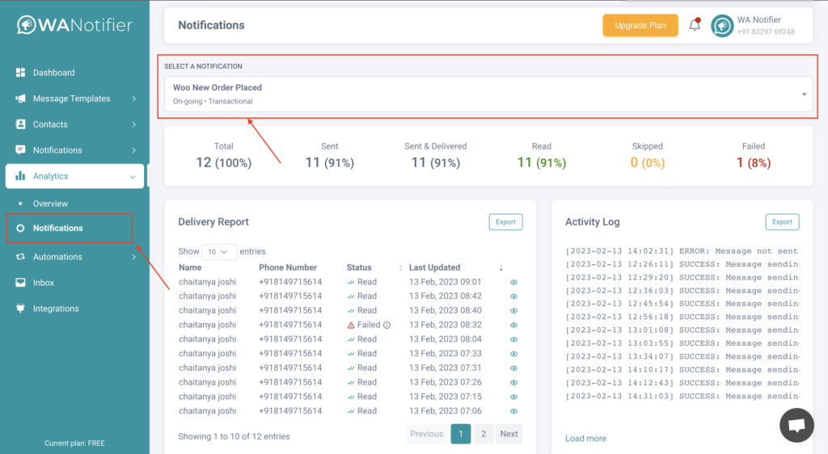Click the Read 11 (91%) statistic
Screen dimensions: 828x454
click(x=542, y=156)
